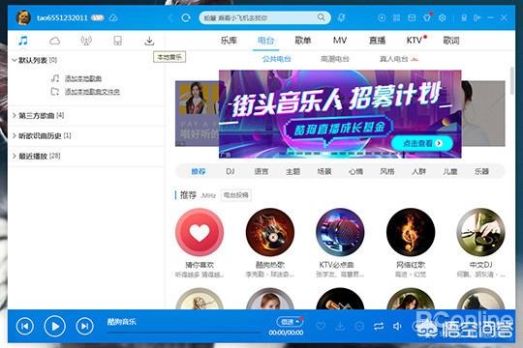Click the 添加本地歌曲文件夹 link
The width and height of the screenshot is (523, 348).
click(x=92, y=91)
